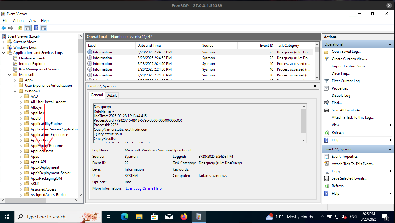The image size is (395, 223).
Task: Toggle Show/Hide Console Tree toolbar button
Action: 27,28
